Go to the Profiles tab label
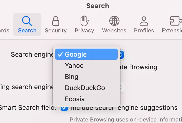 144,31
